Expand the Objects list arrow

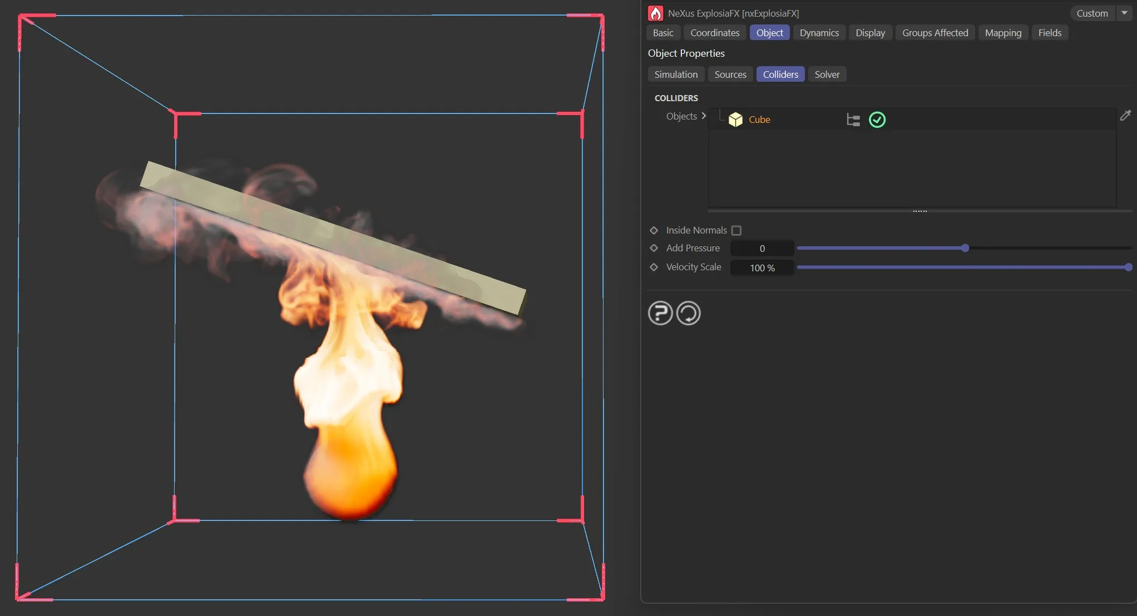[x=704, y=116]
